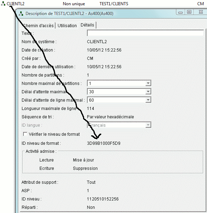Enable Vérifier le niveau de format checkbox
207x213 pixels.
point(25,134)
